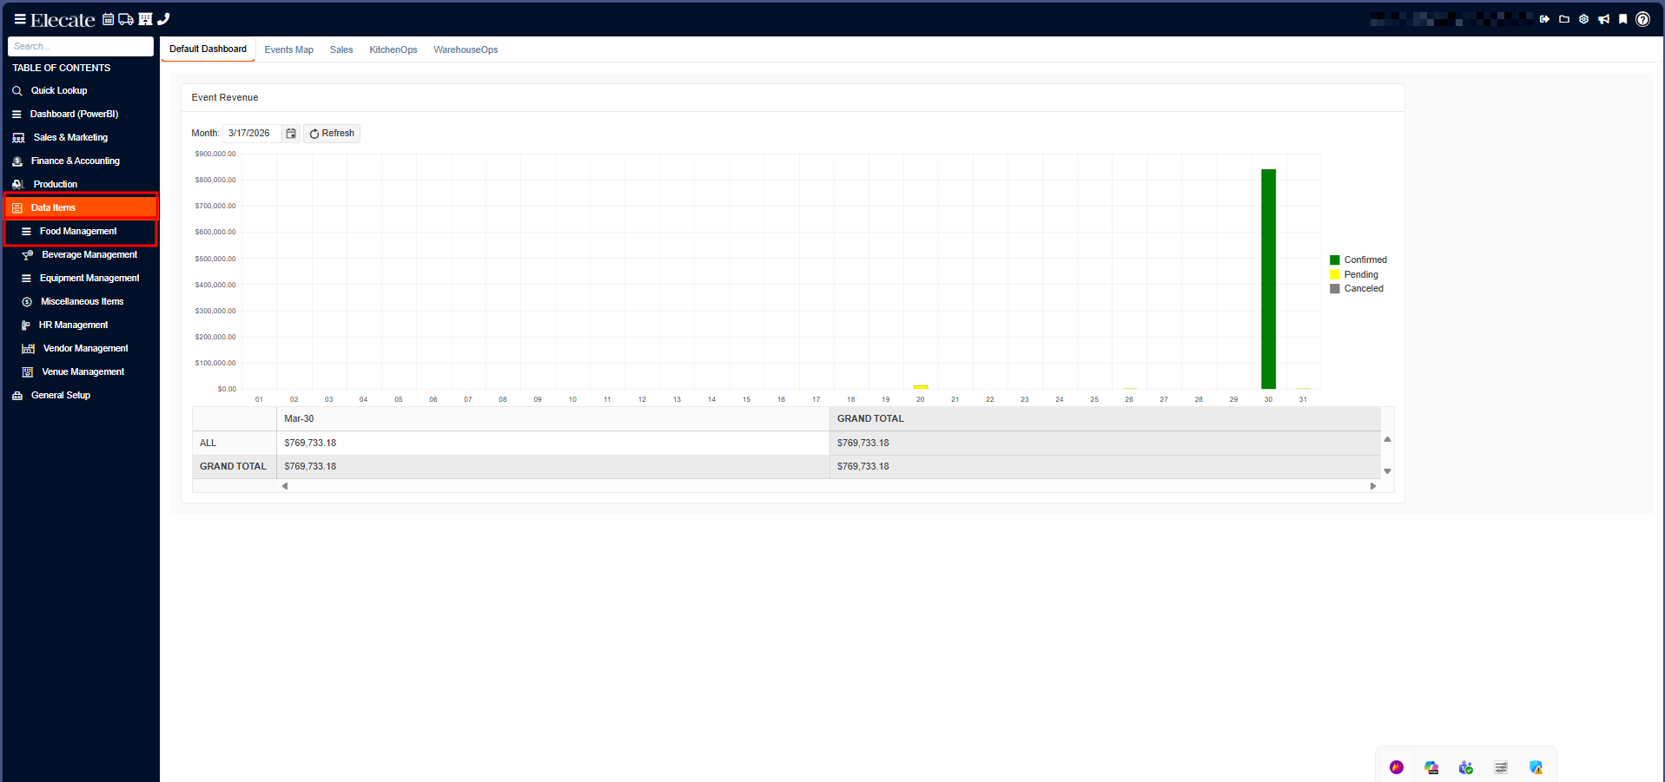Viewport: 1665px width, 782px height.
Task: Click the megaphone announcements icon
Action: click(1603, 19)
